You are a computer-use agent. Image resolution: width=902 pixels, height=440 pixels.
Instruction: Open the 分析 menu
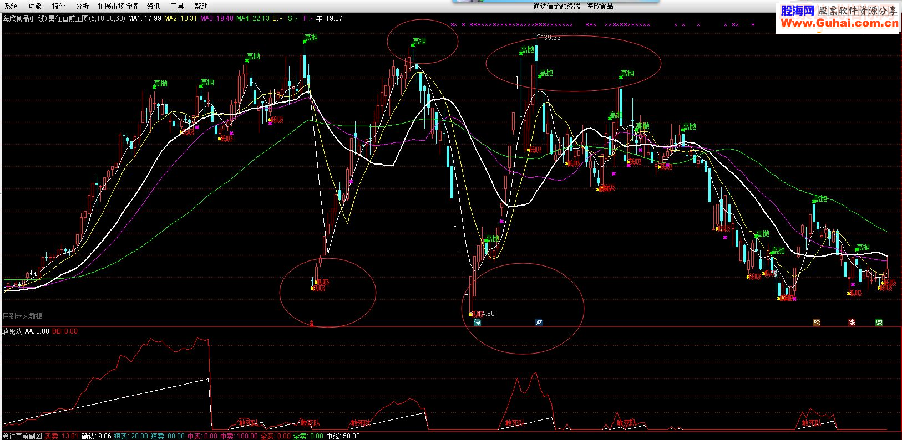(82, 6)
